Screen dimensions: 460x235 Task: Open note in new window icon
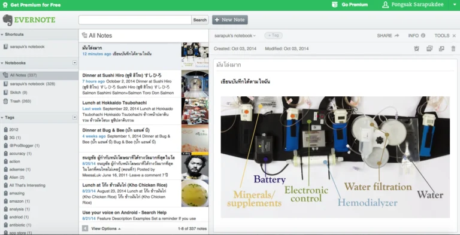(x=441, y=48)
